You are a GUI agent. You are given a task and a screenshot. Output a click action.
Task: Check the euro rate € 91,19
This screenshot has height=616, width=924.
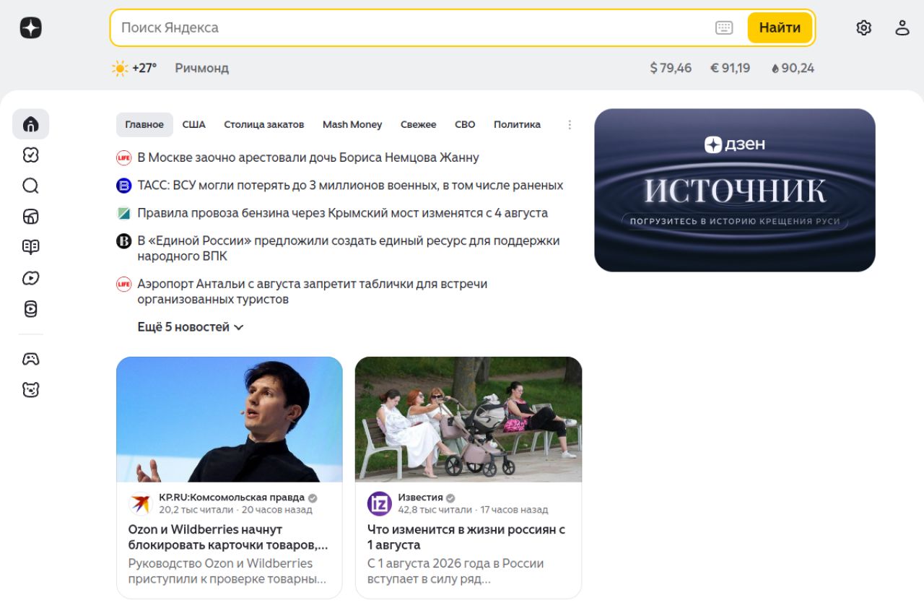[731, 68]
